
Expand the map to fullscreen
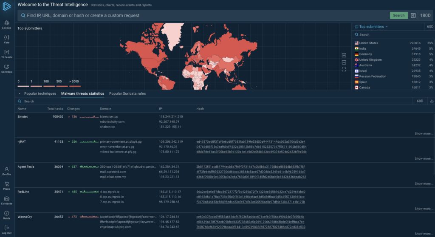pos(344,69)
